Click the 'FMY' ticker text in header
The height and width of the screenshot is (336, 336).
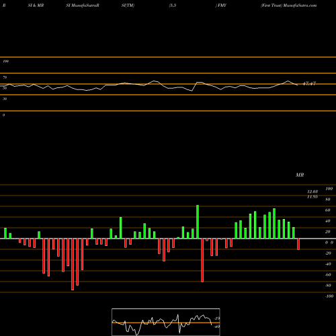(222, 5)
